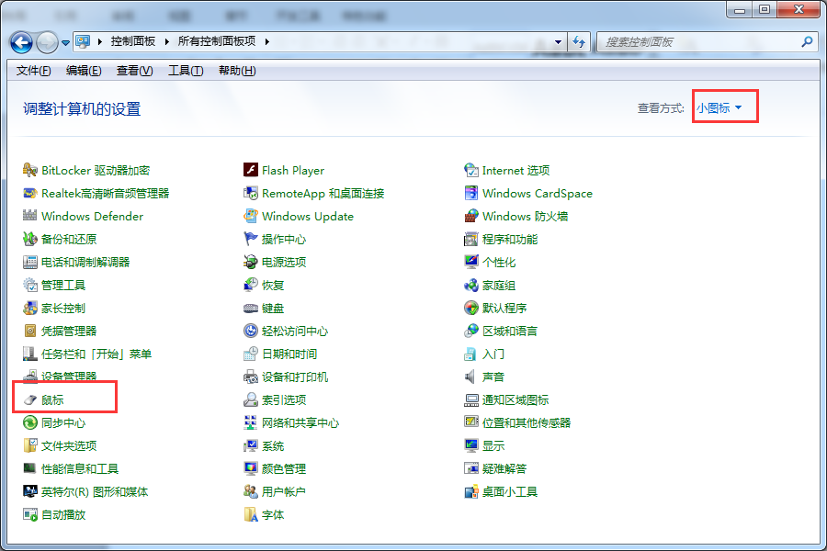Click the 用户帐户 icon
Viewport: 827px width, 551px height.
tap(251, 492)
